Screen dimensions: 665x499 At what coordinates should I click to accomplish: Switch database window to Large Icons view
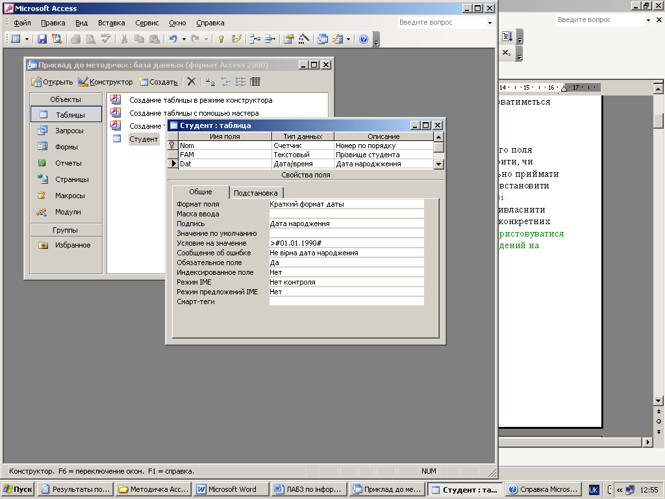pos(210,82)
